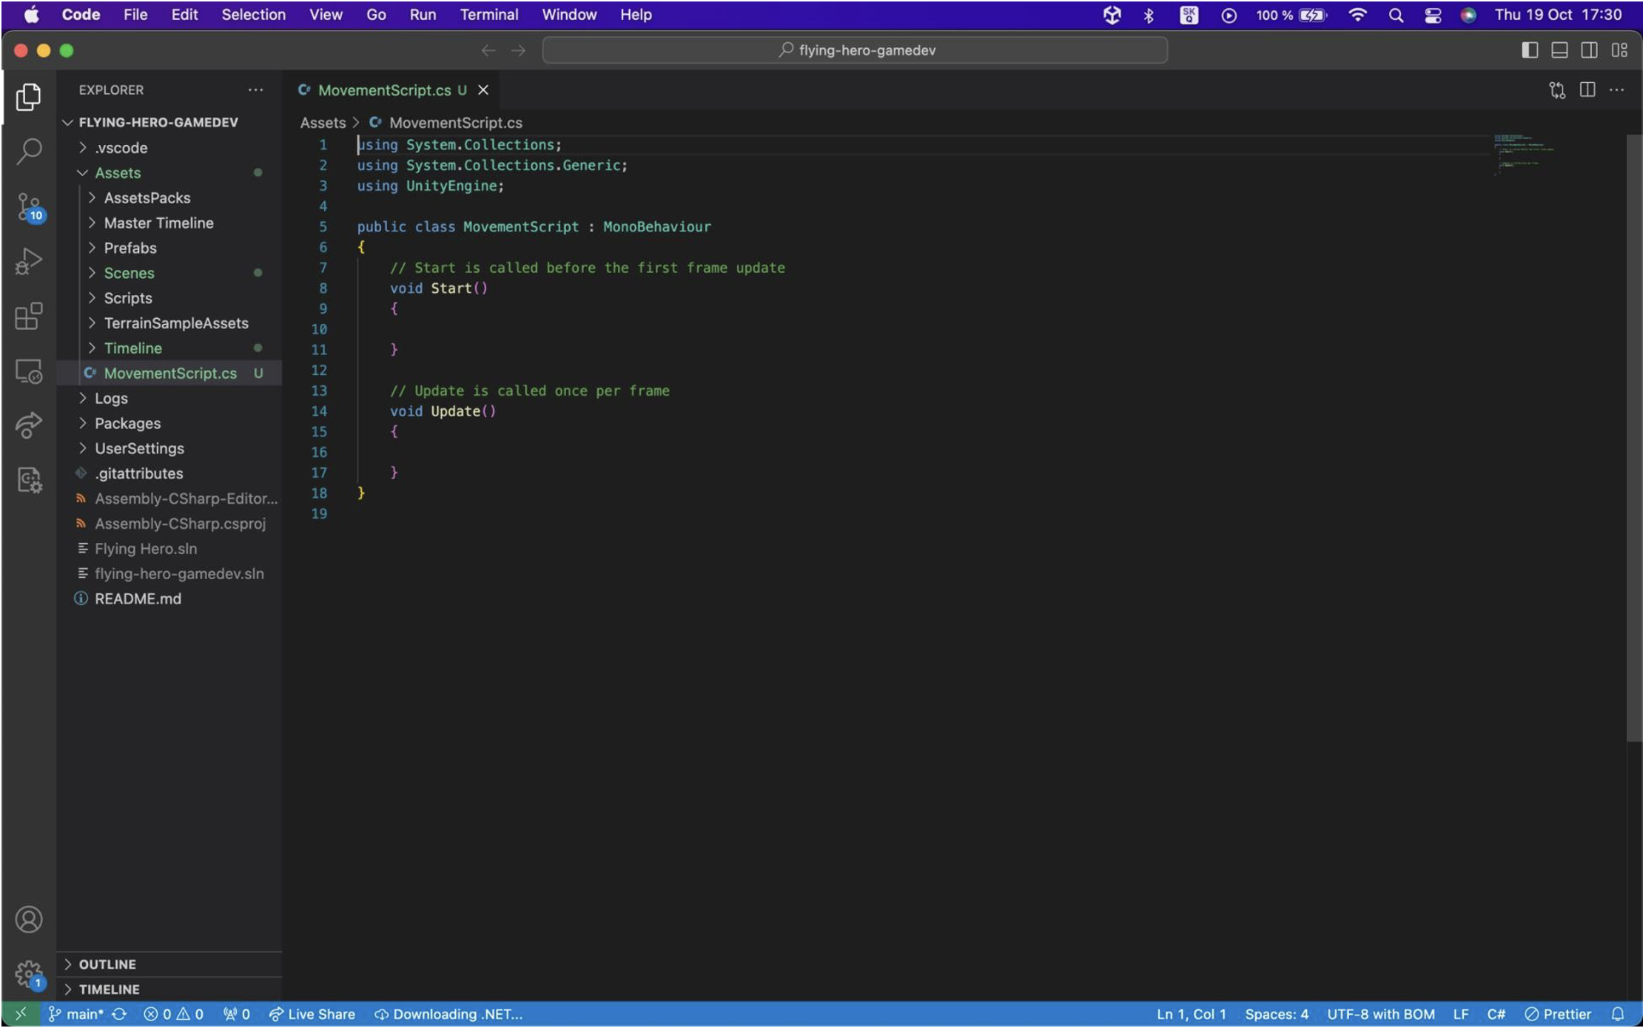Click the code minimap
The height and width of the screenshot is (1028, 1643).
coord(1525,154)
